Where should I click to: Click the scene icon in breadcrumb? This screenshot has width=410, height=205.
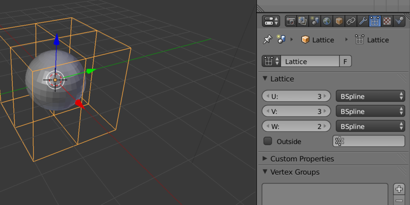coord(281,39)
